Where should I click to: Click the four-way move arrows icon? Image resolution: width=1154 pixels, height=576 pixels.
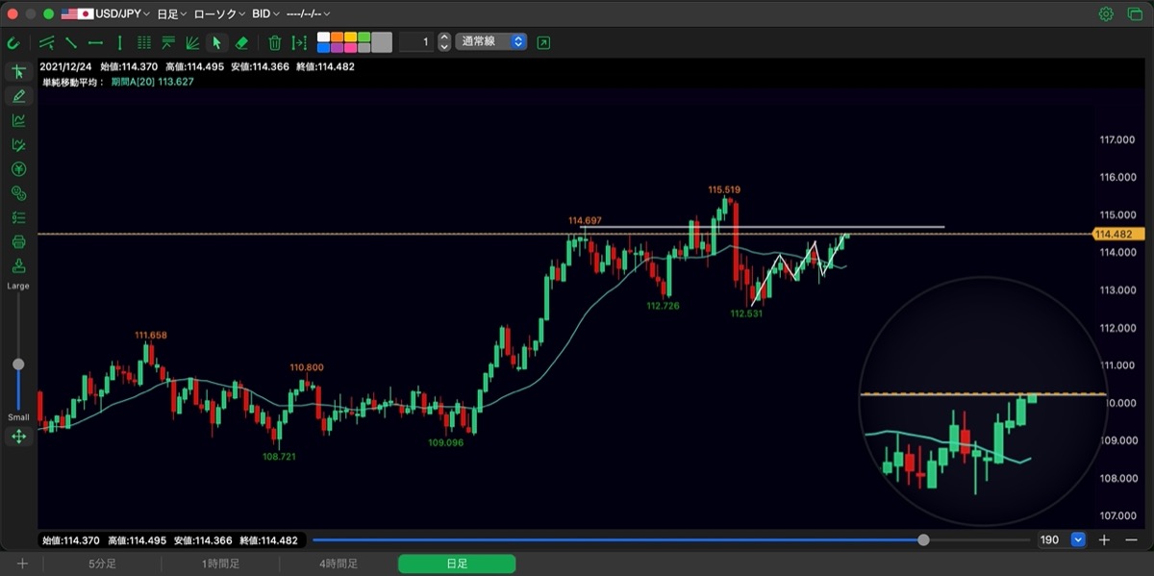pos(18,437)
